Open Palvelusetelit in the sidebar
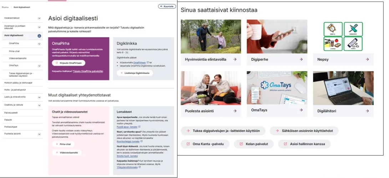Viewport: 389px width, 178px height. 11,112
